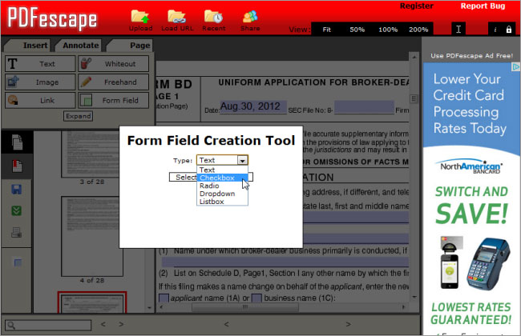Set view zoom to 100%
Image resolution: width=521 pixels, height=336 pixels.
click(388, 30)
